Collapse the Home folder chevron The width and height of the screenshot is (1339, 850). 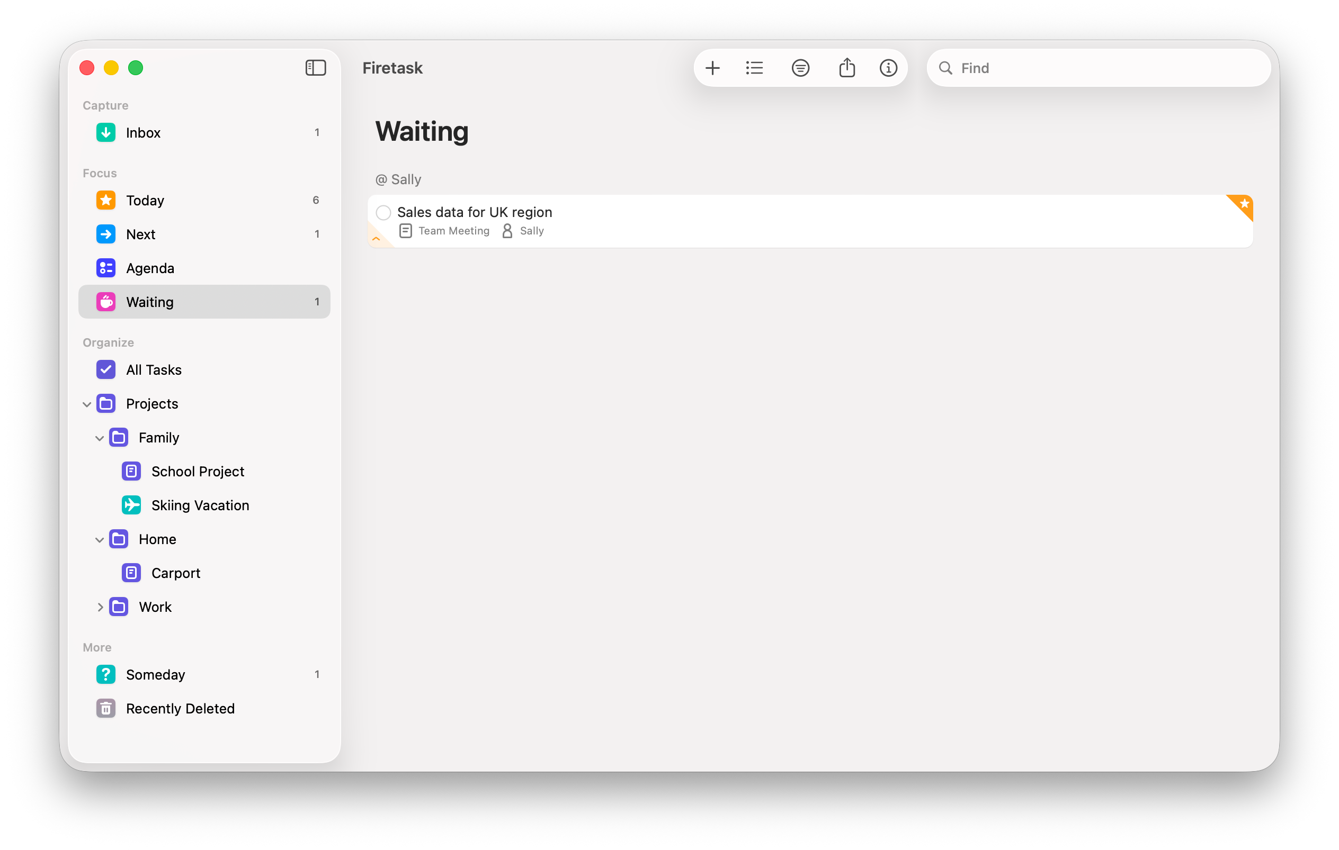(x=100, y=540)
